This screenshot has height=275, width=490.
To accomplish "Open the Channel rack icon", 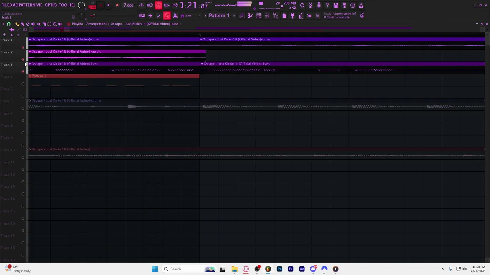I will click(x=259, y=16).
